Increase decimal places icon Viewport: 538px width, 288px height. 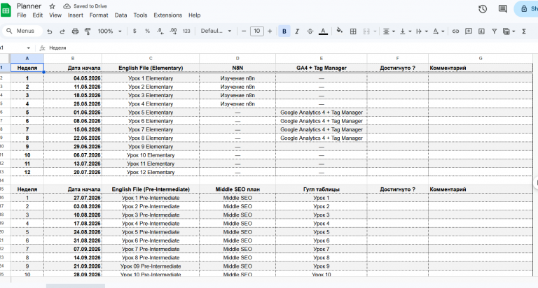click(173, 31)
